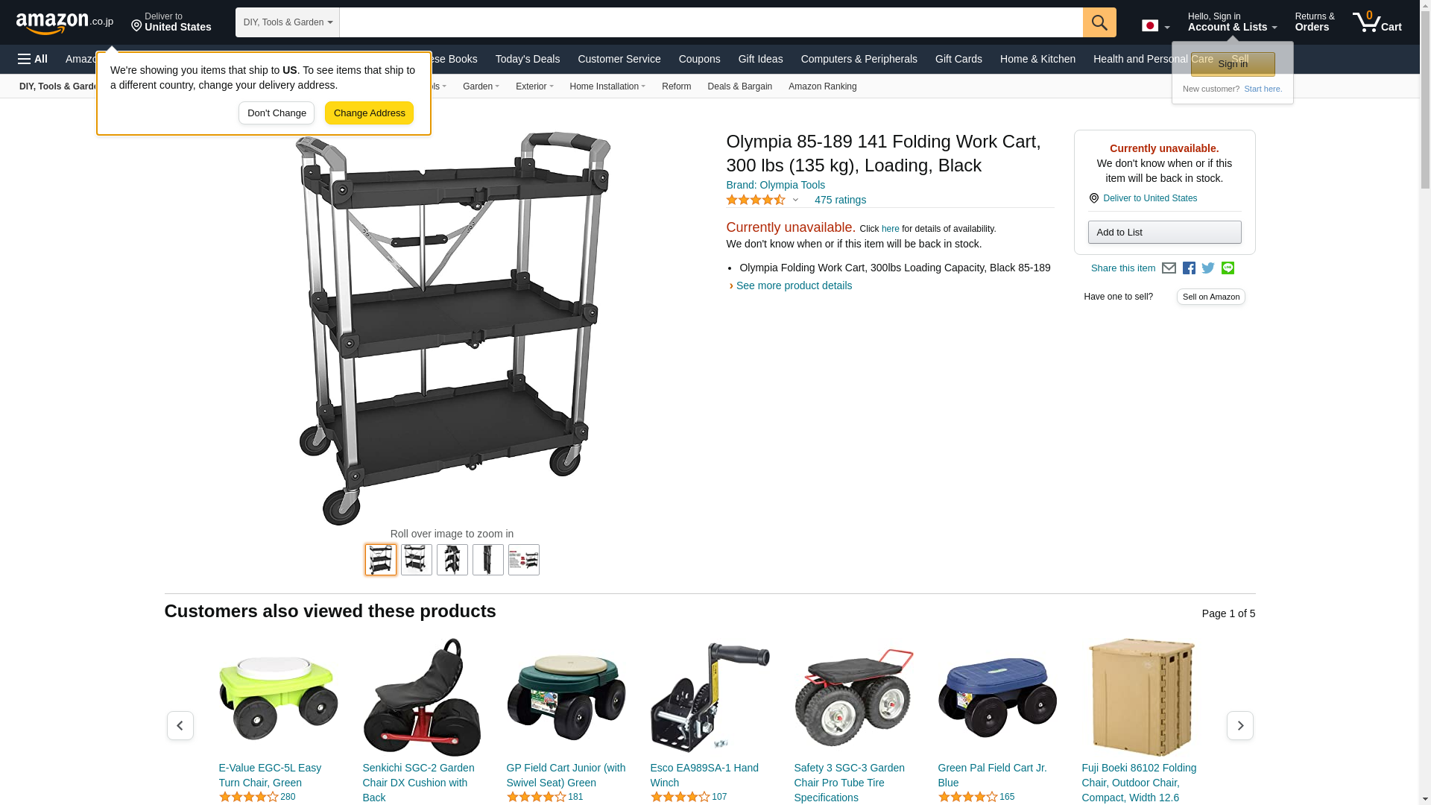Click Add to List button
The width and height of the screenshot is (1431, 805).
[1164, 233]
